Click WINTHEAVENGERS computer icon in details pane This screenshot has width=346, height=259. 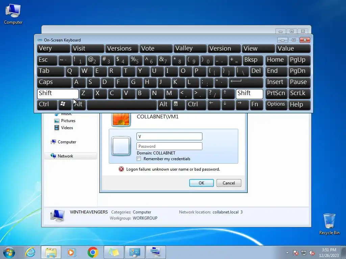pyautogui.click(x=57, y=215)
